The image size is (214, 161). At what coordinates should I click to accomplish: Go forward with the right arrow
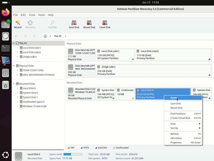25,36
